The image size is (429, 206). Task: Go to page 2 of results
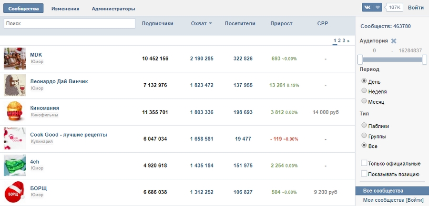coord(339,41)
